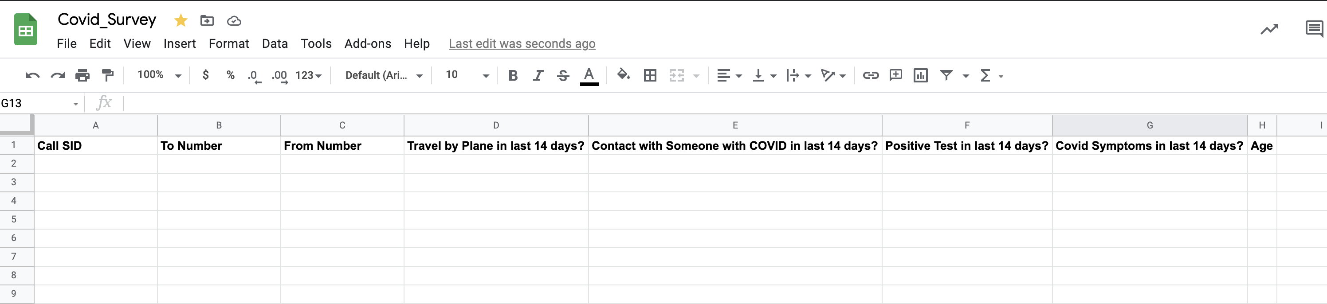This screenshot has width=1327, height=304.
Task: Click the insert comment icon
Action: point(896,75)
